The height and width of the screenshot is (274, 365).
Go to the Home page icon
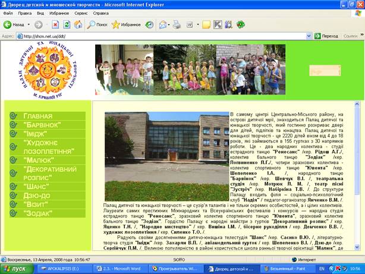(x=78, y=24)
